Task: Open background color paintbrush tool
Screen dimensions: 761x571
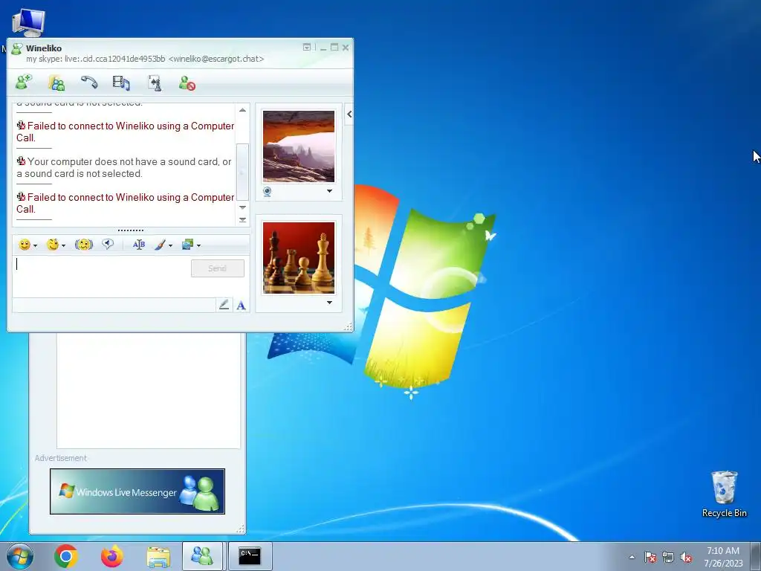Action: point(160,245)
